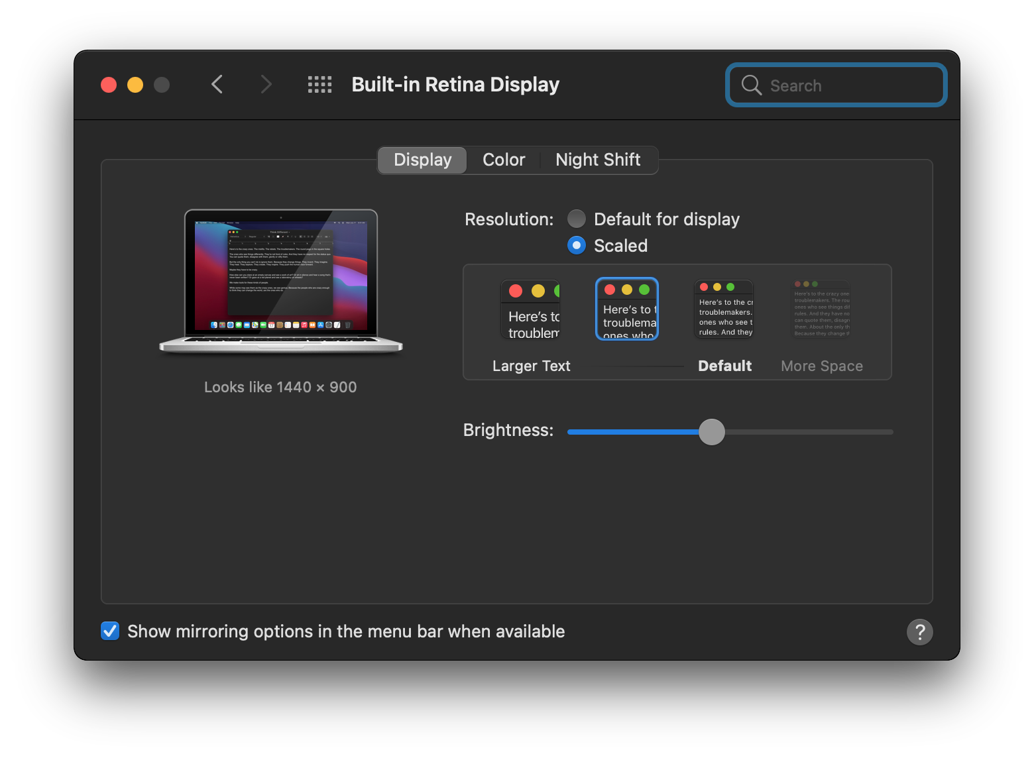Choose the Larger Text scaling thumbnail

tap(530, 309)
